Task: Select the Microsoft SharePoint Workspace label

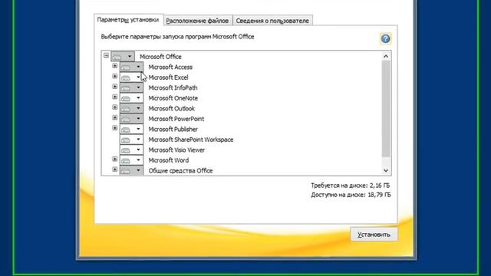Action: [x=191, y=140]
